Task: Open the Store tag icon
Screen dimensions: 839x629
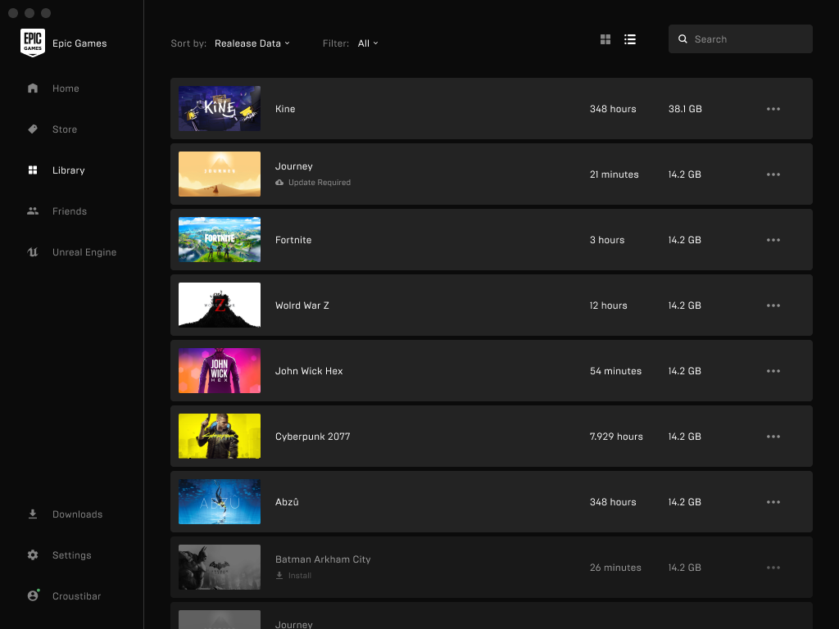Action: 33,129
